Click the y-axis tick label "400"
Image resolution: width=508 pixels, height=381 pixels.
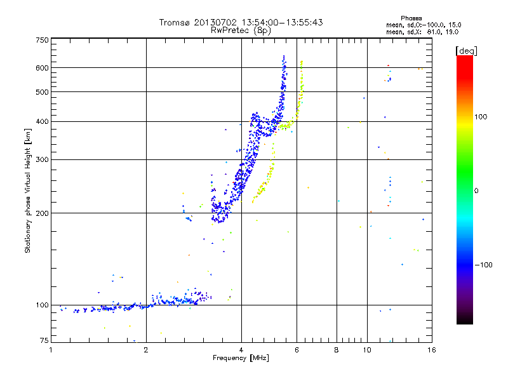(43, 122)
